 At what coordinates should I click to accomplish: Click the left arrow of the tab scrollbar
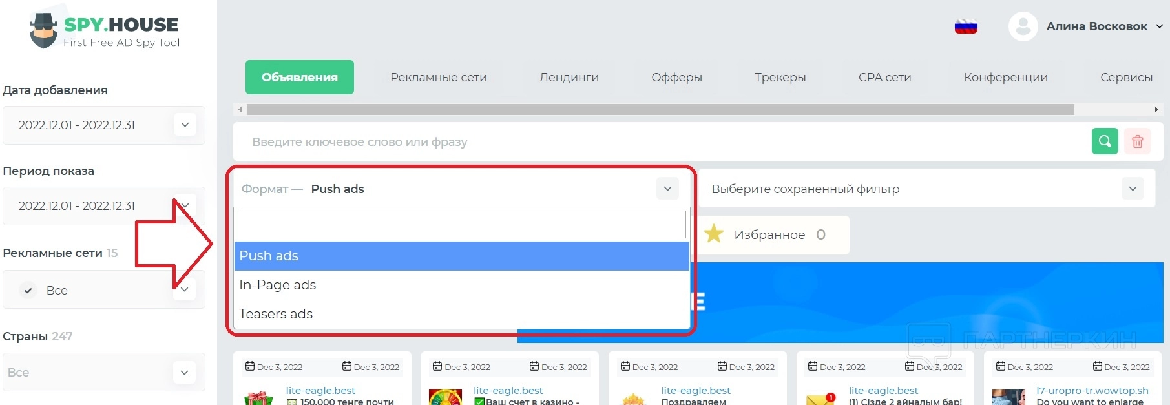pyautogui.click(x=240, y=110)
